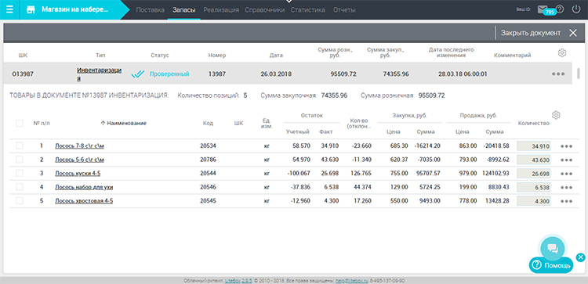Open product link Лосось 7-8 с\г с\м

point(79,146)
